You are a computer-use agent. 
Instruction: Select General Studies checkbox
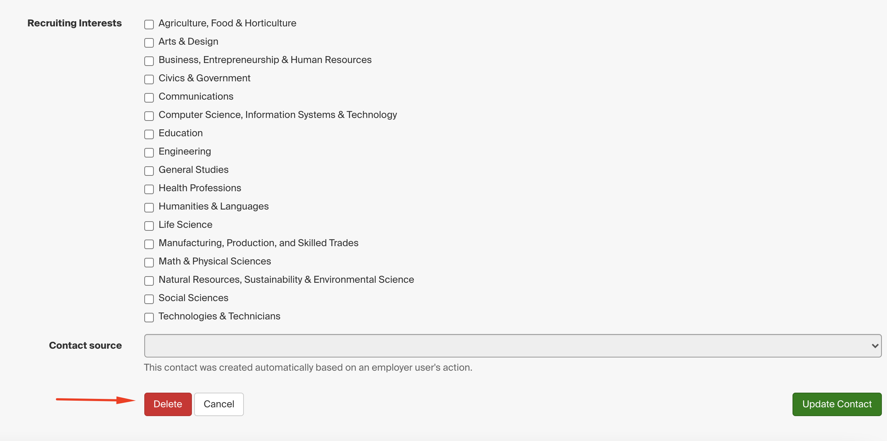[149, 171]
